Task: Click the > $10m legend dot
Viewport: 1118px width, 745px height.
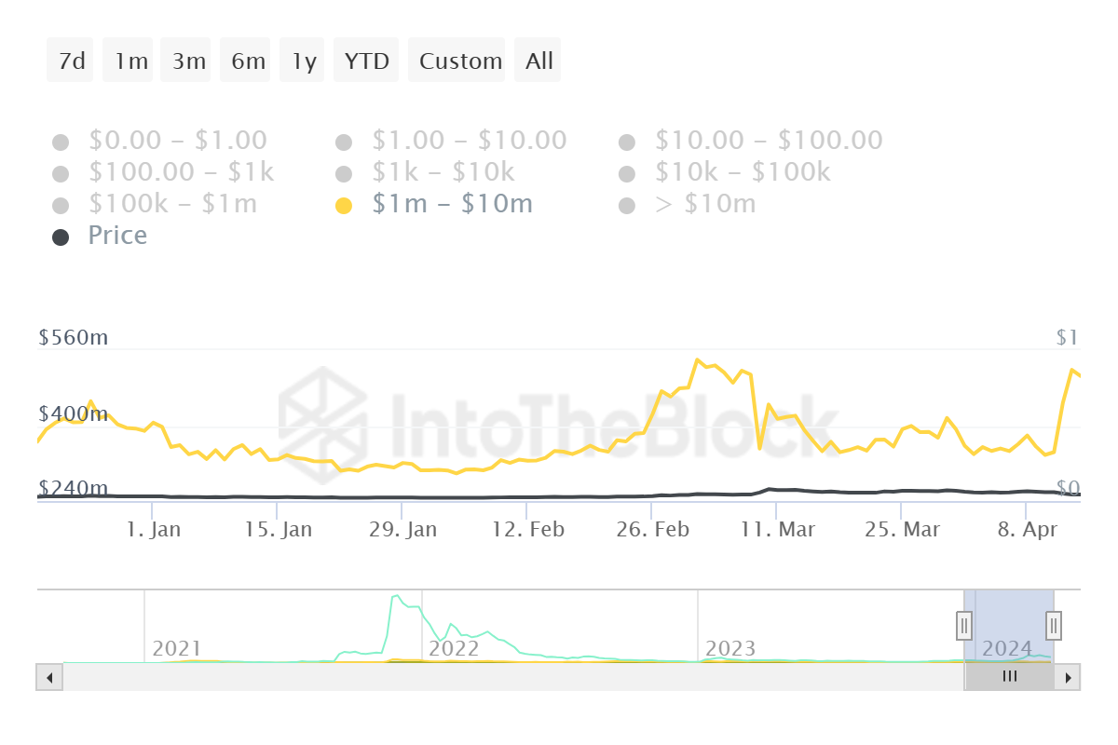Action: tap(626, 203)
